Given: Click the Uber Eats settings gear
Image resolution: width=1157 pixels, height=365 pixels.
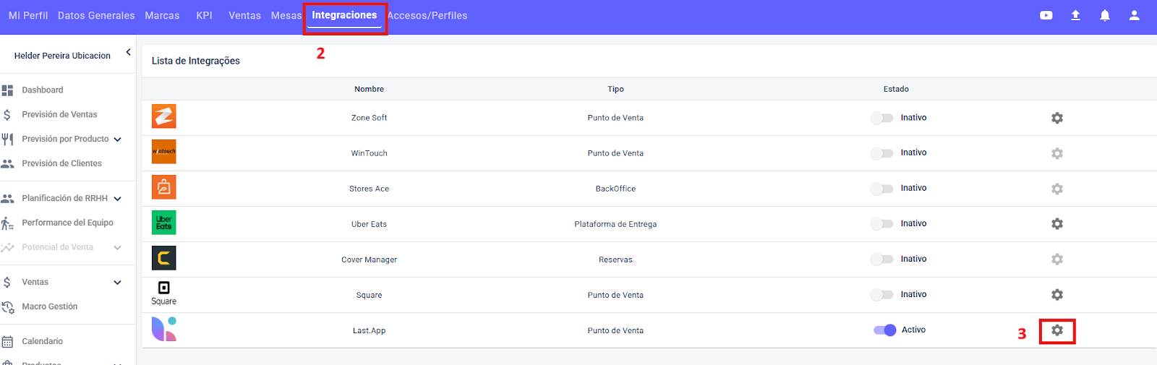Looking at the screenshot, I should point(1057,224).
